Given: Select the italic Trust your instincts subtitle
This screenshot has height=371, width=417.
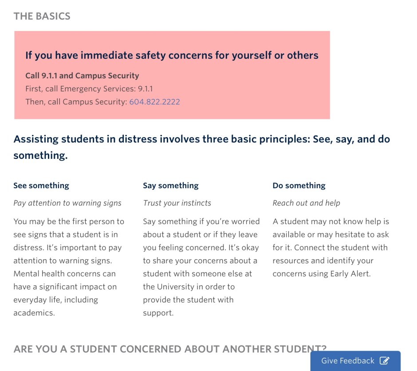Looking at the screenshot, I should (177, 203).
